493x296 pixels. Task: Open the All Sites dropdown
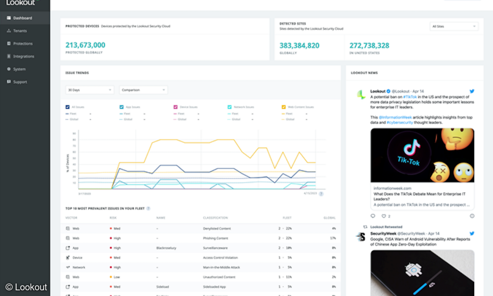coord(454,26)
